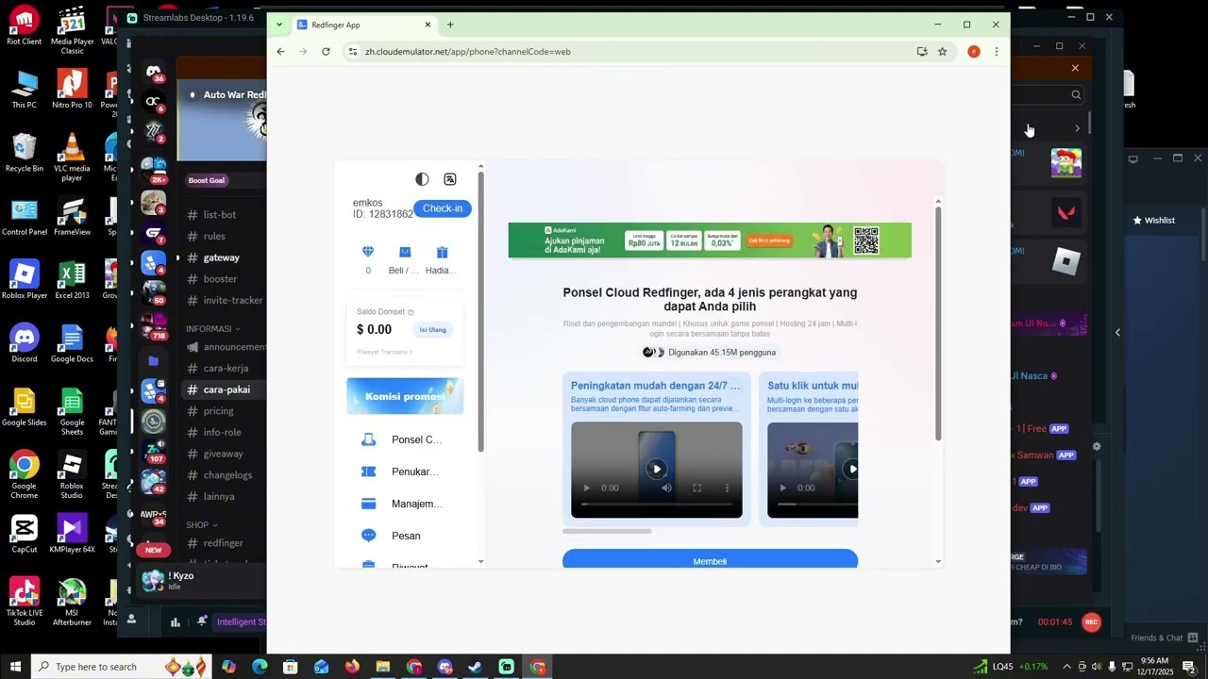1208x679 pixels.
Task: Open booster channel in Discord
Action: click(x=220, y=279)
